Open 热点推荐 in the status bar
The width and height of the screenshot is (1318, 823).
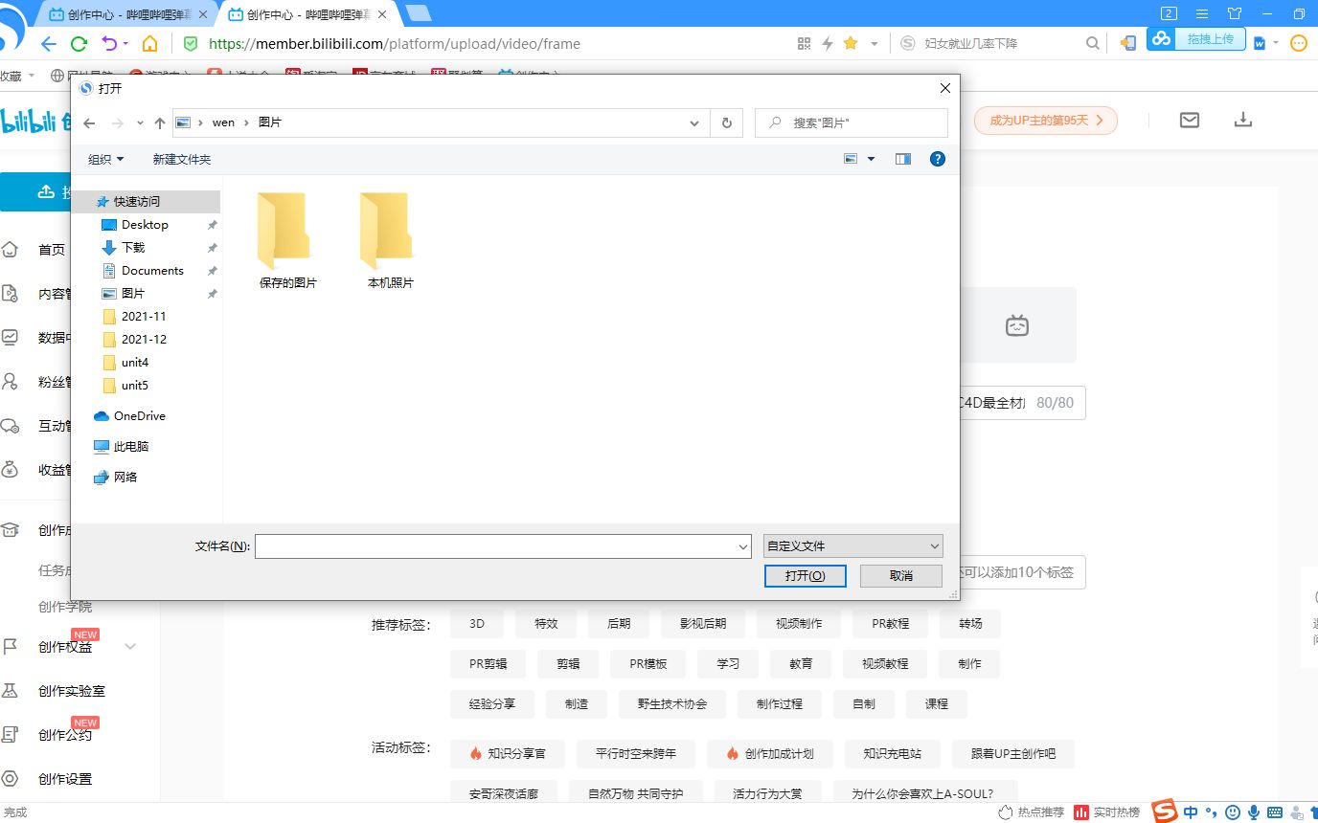pyautogui.click(x=1031, y=812)
